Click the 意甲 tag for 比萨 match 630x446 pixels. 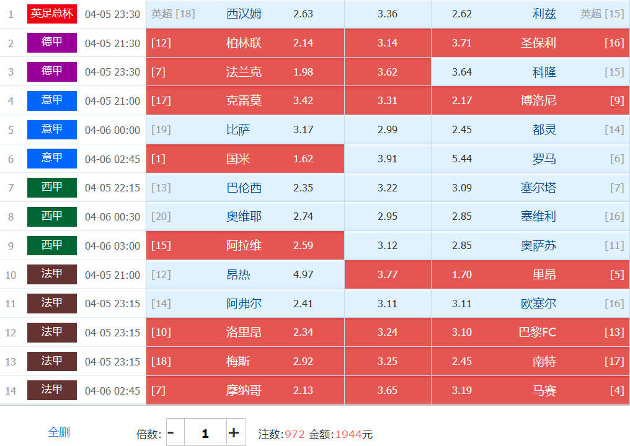(52, 130)
